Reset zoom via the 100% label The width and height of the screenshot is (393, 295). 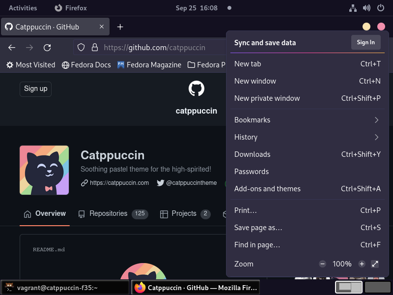pyautogui.click(x=342, y=264)
